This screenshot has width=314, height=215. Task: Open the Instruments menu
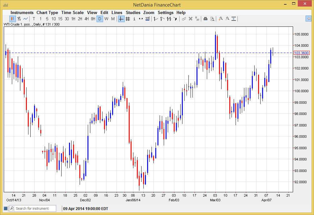point(22,12)
